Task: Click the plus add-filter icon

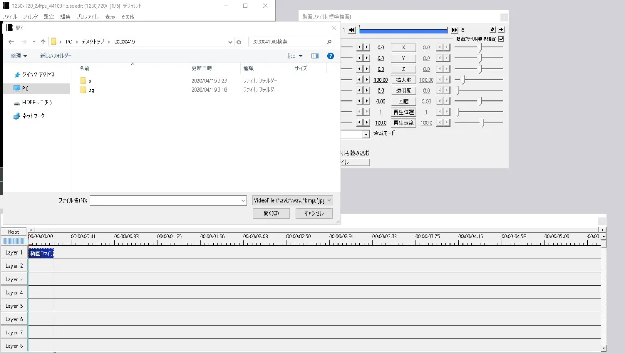Action: 501,30
